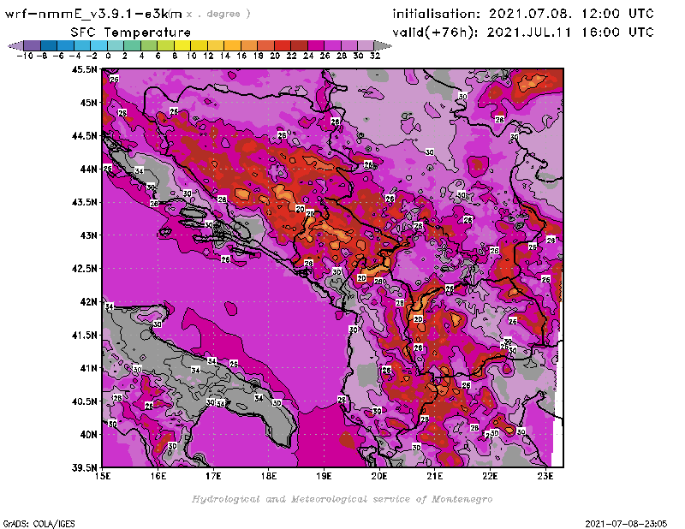Select the 42N latitude label
This screenshot has height=529, width=685.
[x=88, y=302]
